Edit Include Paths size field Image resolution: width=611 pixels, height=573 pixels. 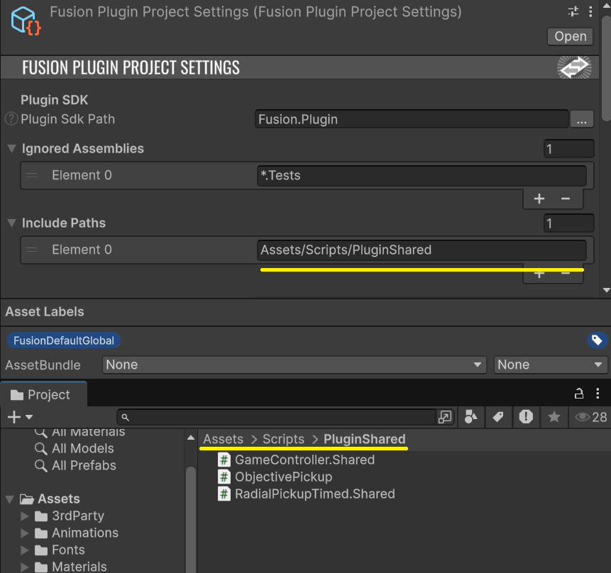pos(568,223)
